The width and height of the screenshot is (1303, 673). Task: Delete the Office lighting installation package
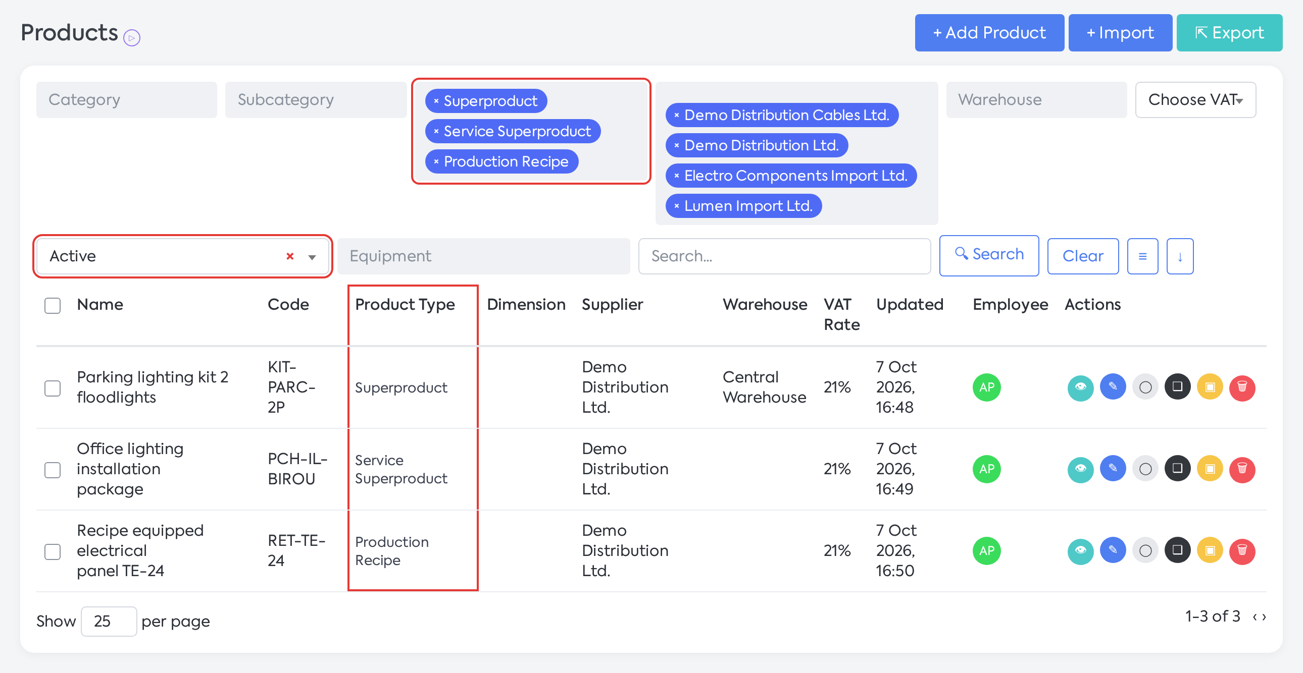1242,469
